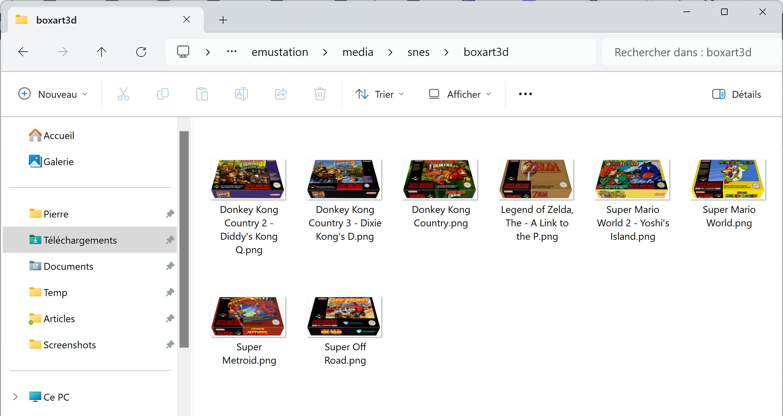Click the 'Super Mario World.png' file name
Viewport: 783px width, 416px height.
(x=729, y=216)
